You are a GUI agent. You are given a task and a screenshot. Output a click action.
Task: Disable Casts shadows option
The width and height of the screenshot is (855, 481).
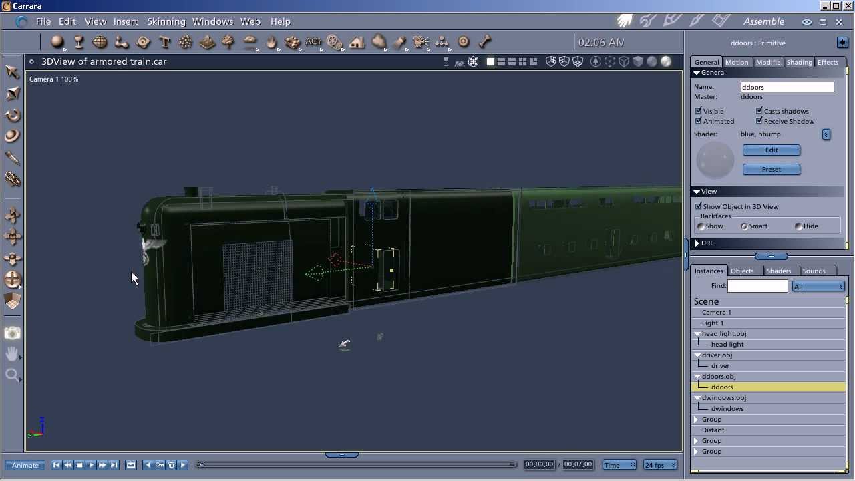click(759, 111)
